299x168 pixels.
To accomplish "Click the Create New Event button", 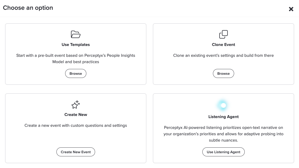I will [x=76, y=152].
